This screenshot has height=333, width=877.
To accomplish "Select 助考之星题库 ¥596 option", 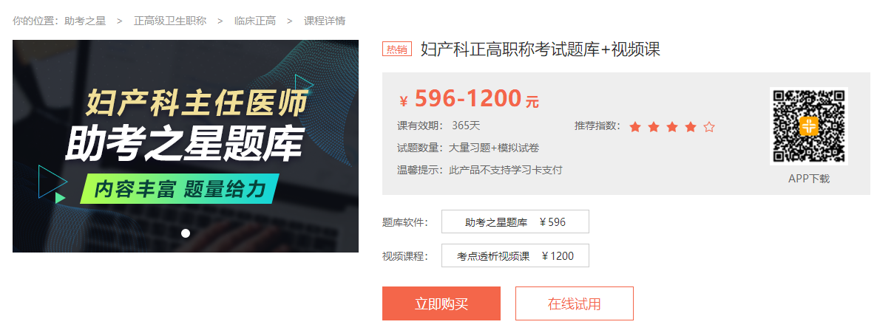I will pos(515,222).
